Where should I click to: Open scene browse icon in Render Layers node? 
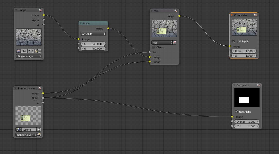coord(19,130)
